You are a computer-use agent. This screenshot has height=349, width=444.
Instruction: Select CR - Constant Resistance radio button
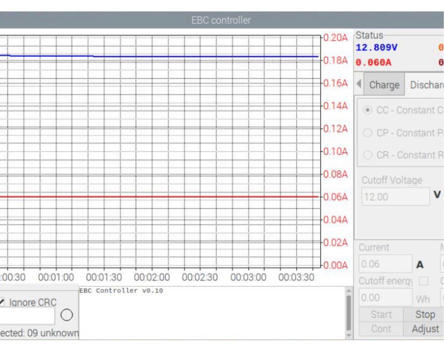[x=367, y=155]
